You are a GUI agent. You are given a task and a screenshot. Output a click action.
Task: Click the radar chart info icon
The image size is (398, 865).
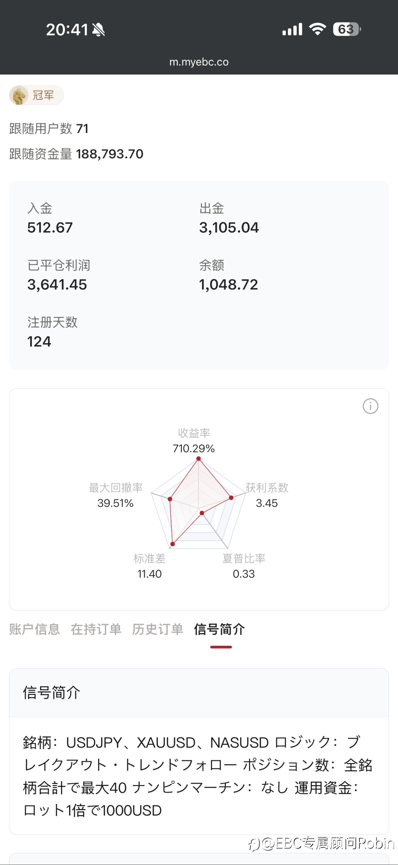[370, 406]
